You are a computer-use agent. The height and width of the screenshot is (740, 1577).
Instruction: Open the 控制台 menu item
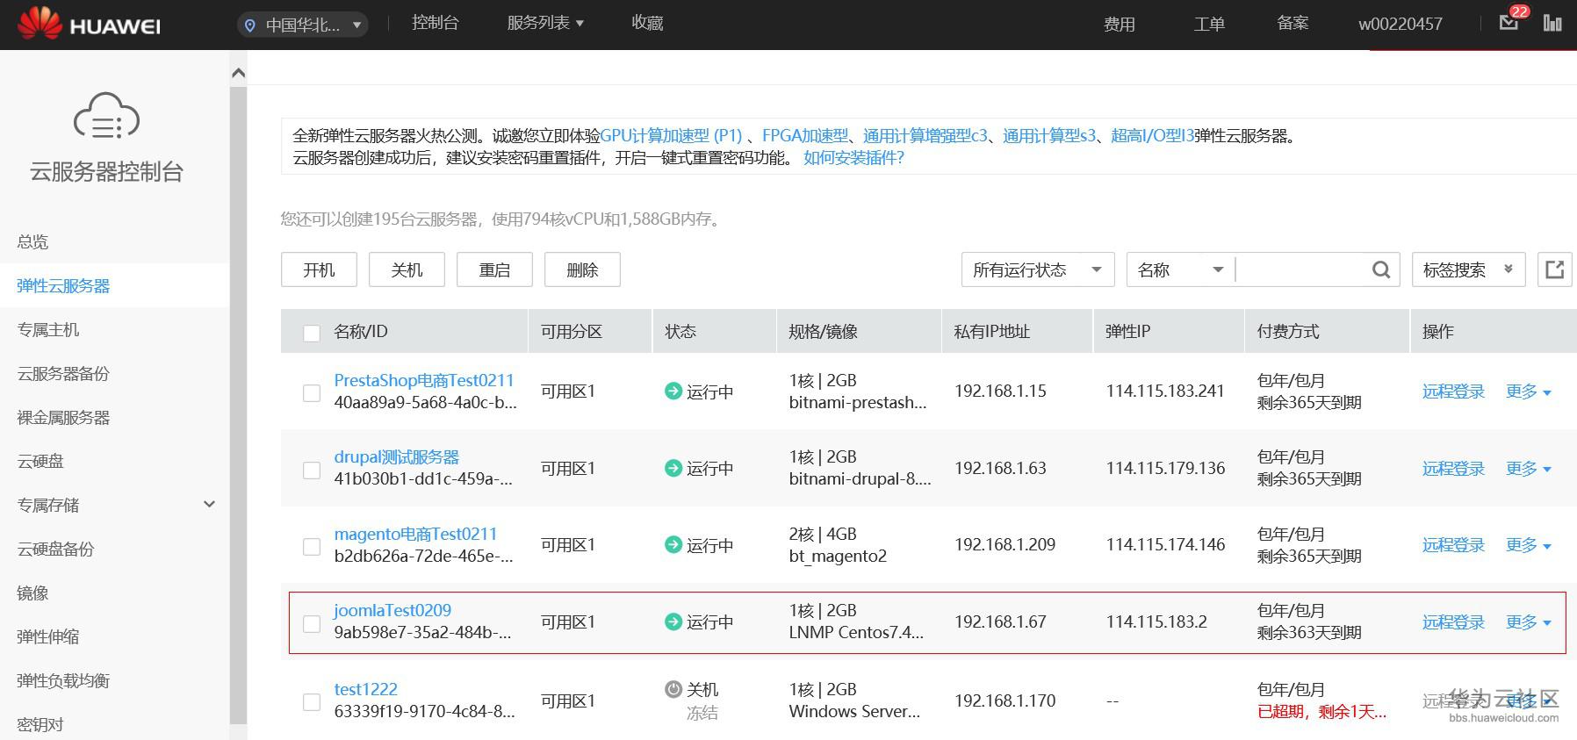click(x=436, y=23)
